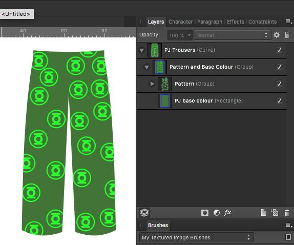Toggle visibility of PJ base colour rectangle
294x245 pixels.
tap(279, 100)
